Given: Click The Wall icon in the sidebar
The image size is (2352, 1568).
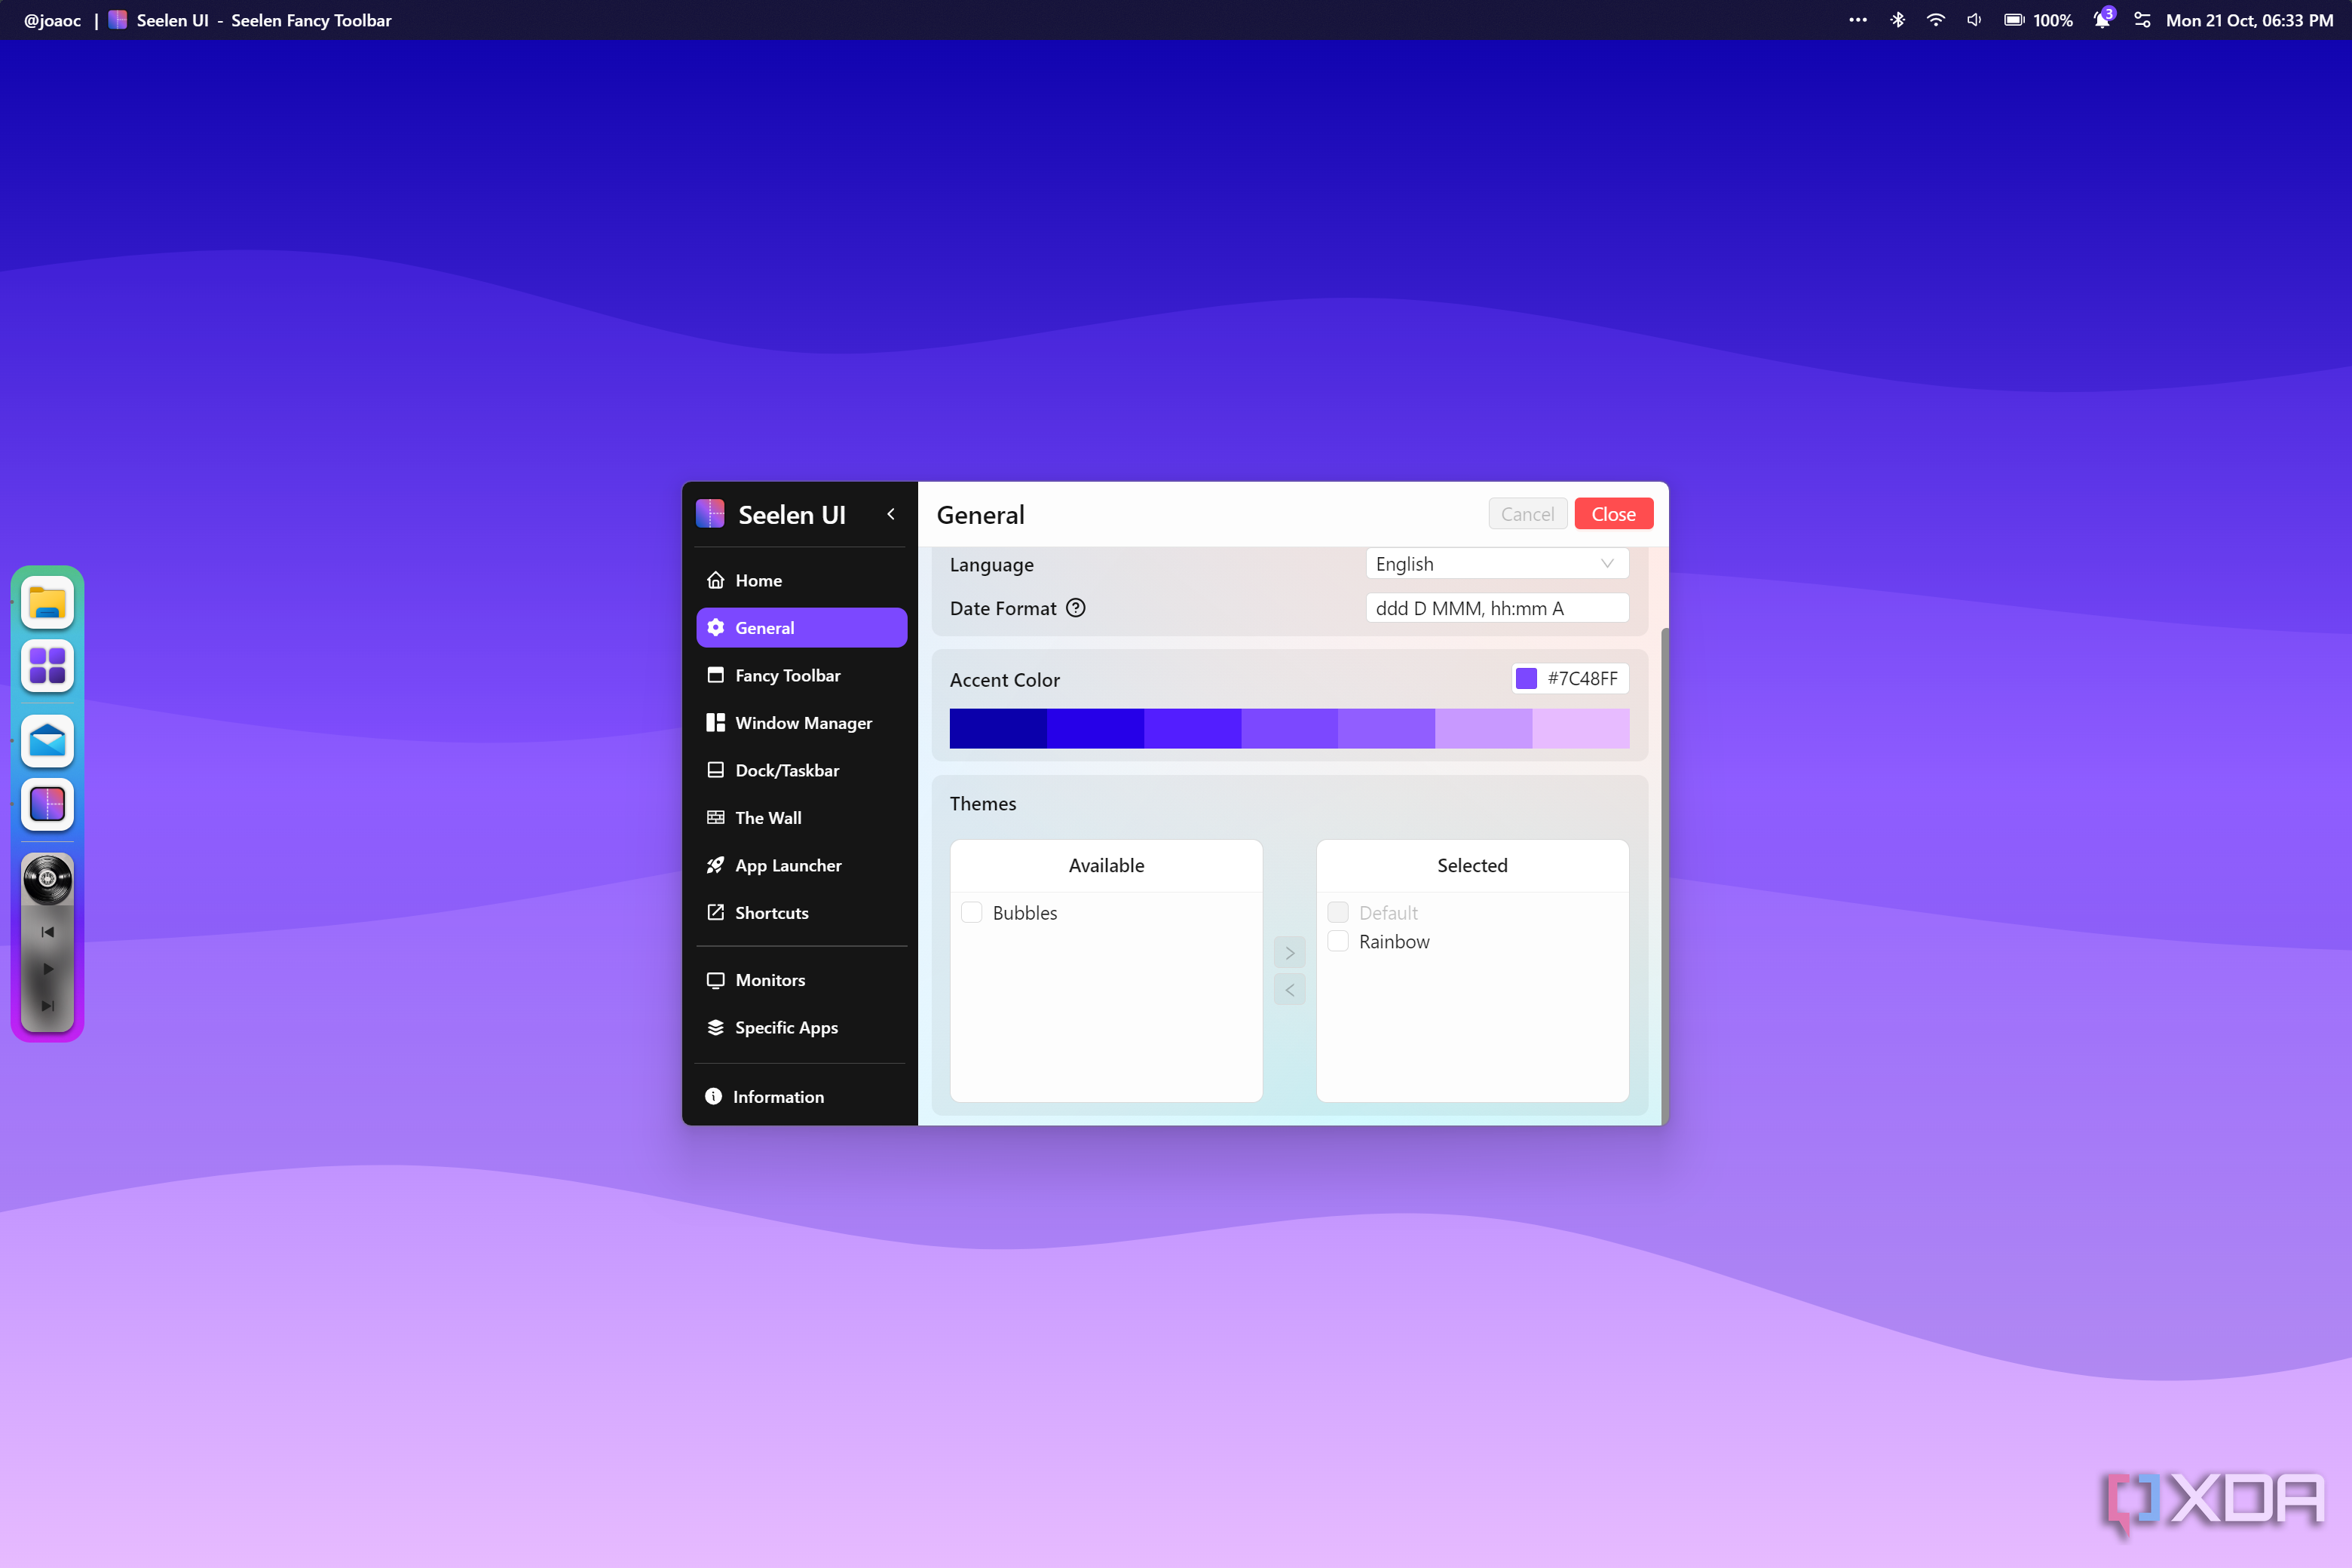Looking at the screenshot, I should pyautogui.click(x=715, y=817).
